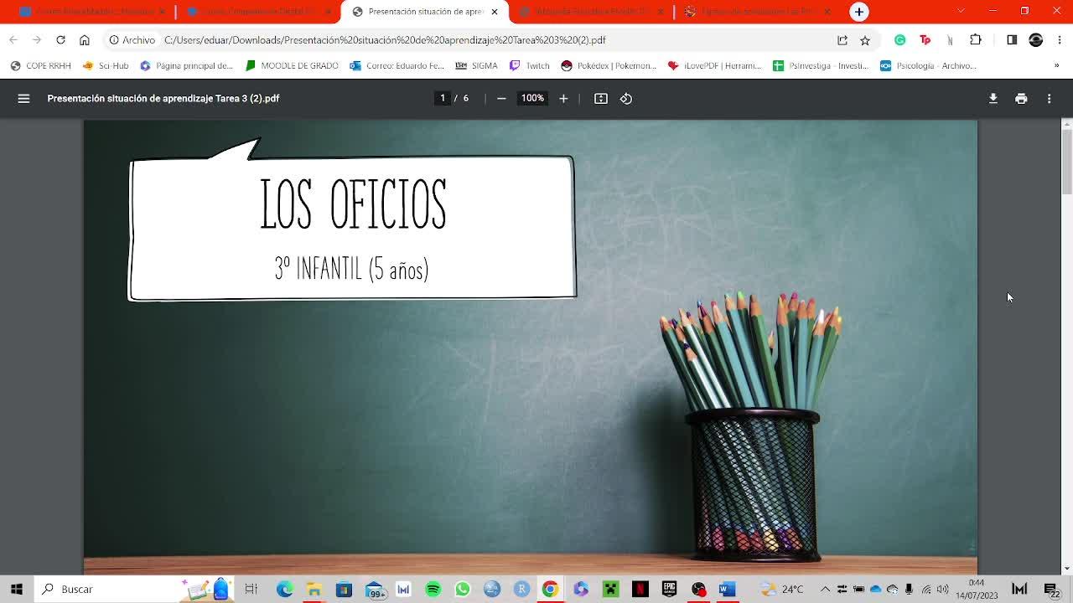Zoom in the PDF document
This screenshot has width=1073, height=603.
click(x=563, y=99)
